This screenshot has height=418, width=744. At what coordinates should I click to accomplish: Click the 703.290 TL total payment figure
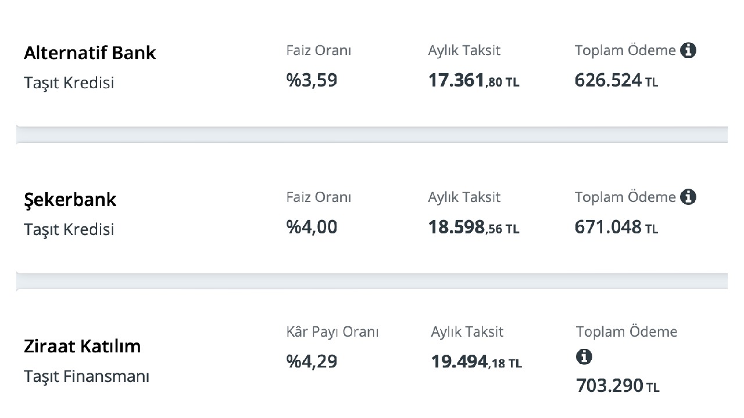618,385
